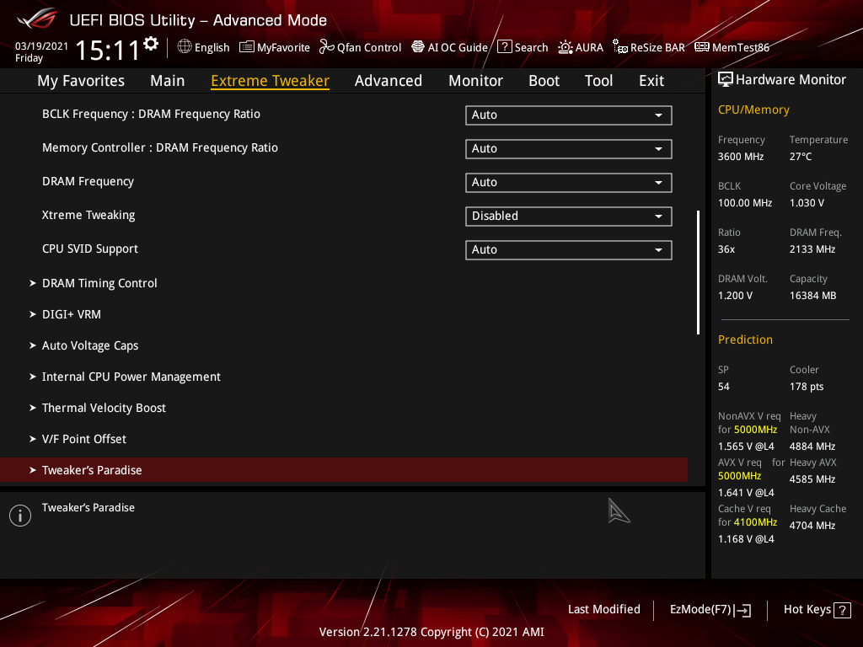Switch to Exit tab
This screenshot has height=647, width=863.
coord(651,81)
